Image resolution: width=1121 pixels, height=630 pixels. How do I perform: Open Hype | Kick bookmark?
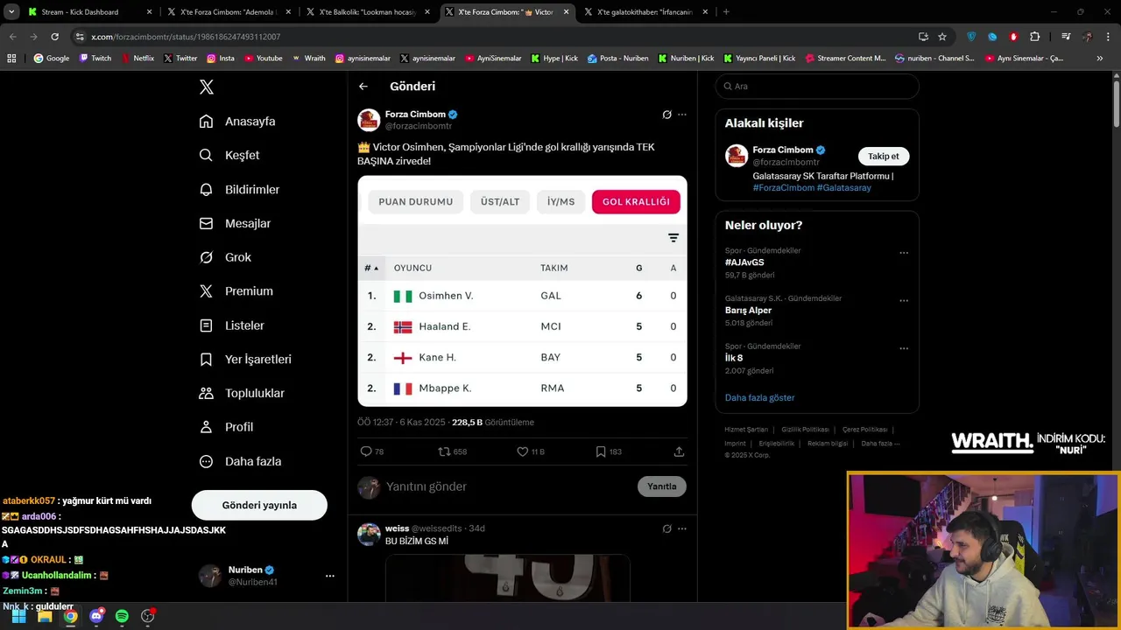[553, 59]
